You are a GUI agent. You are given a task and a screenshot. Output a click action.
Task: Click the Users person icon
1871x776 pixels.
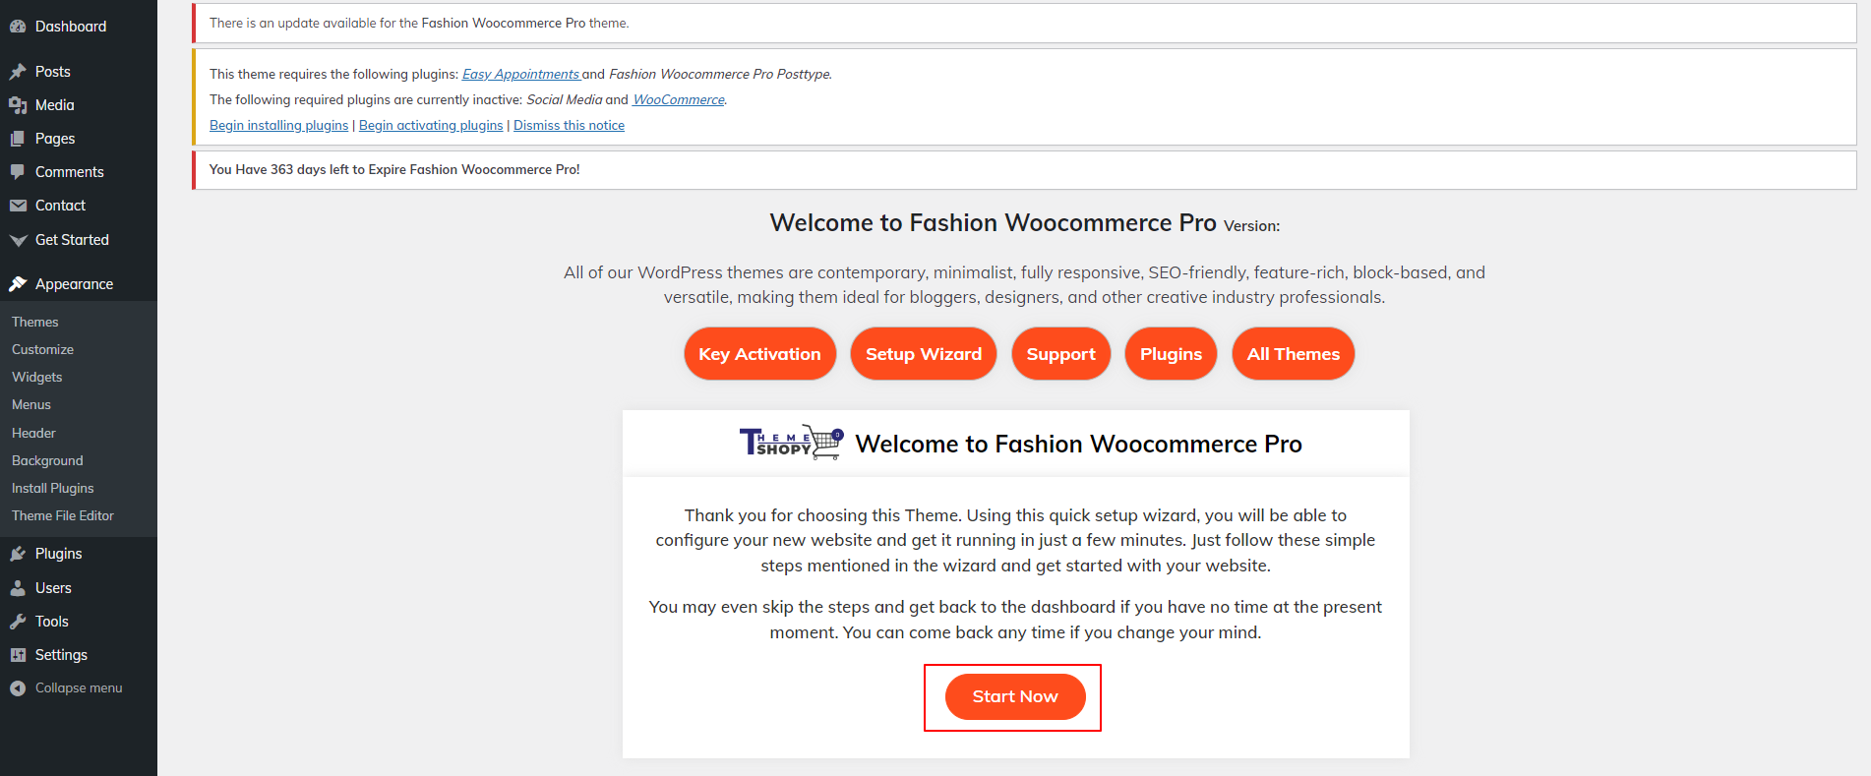click(x=18, y=588)
